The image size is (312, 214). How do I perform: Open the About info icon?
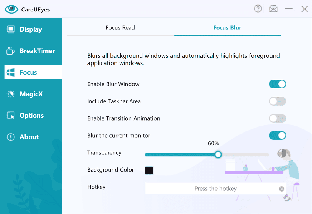(x=11, y=137)
